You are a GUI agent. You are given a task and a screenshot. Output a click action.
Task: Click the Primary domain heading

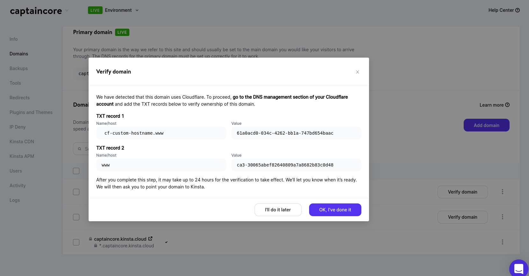93,32
